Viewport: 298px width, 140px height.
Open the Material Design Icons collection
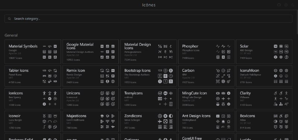(148, 52)
